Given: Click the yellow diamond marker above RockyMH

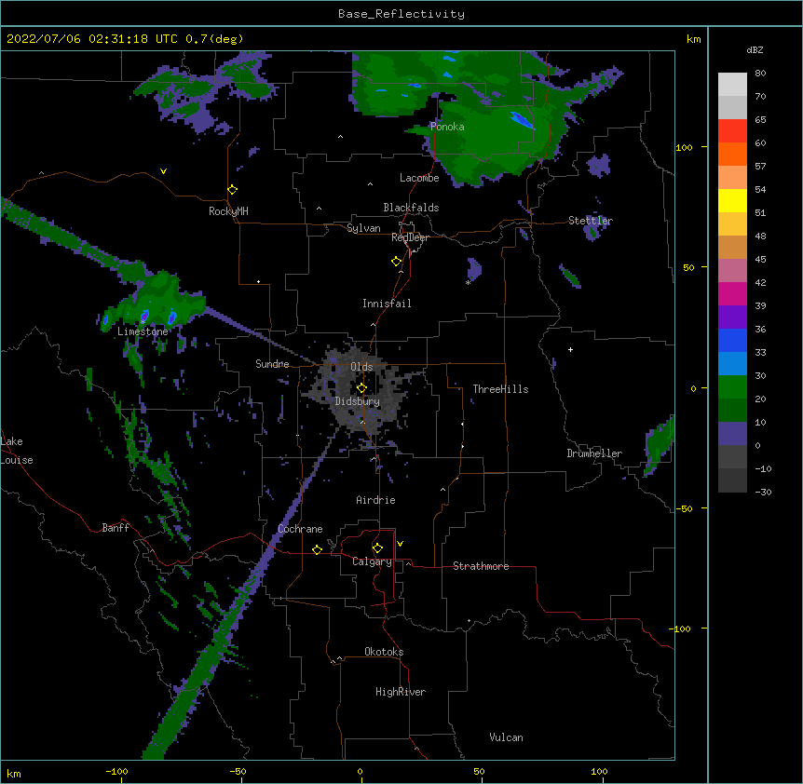Looking at the screenshot, I should point(232,190).
